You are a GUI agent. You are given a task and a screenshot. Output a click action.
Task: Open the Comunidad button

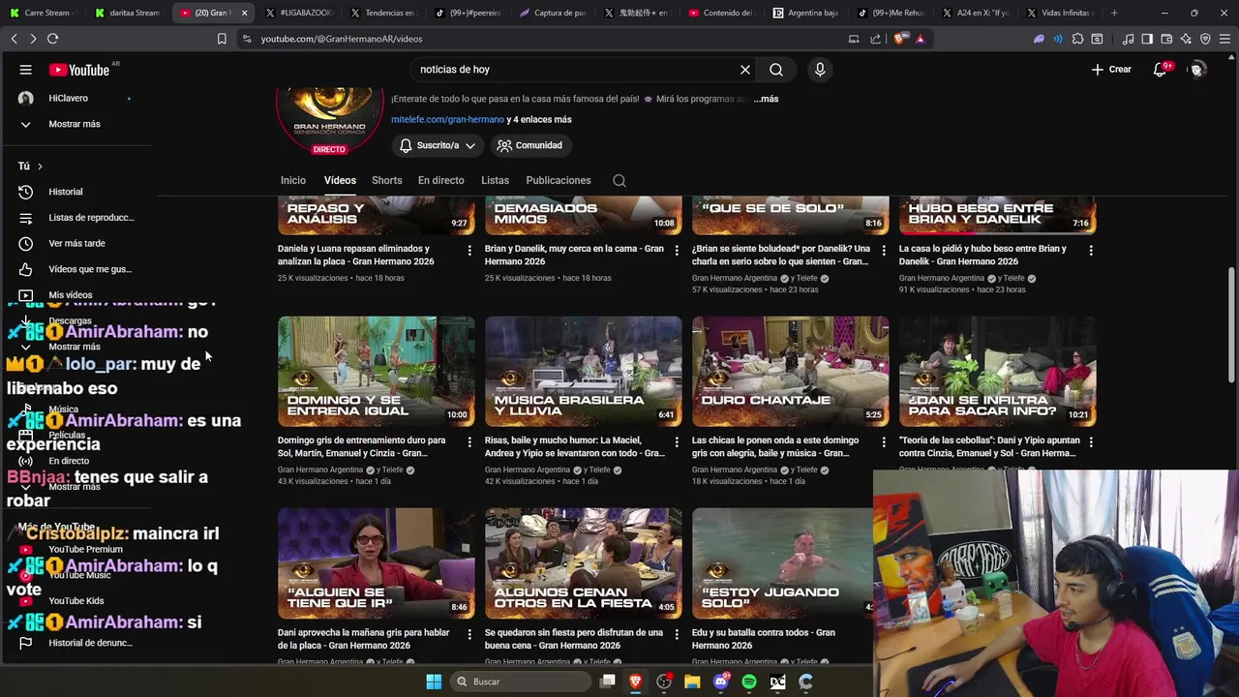point(529,145)
